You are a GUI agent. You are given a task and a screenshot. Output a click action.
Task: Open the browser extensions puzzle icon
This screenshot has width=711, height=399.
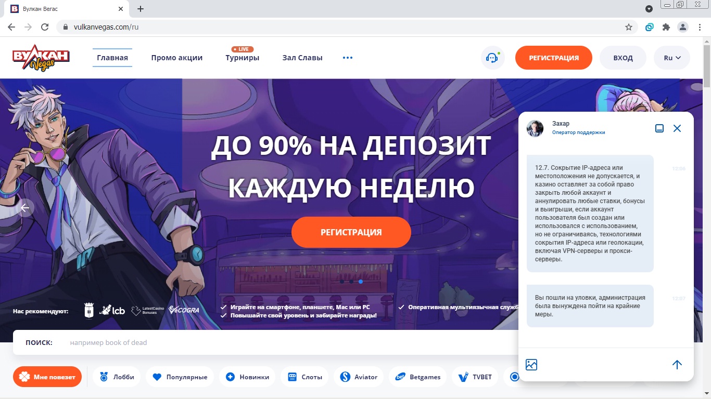[666, 27]
